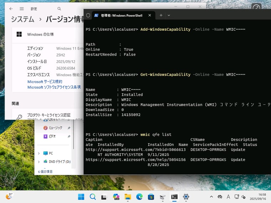Viewport: 271px width, 203px height.
Task: Open Microsoft ソフトウェアライセンス条項 link
Action: 54,87
